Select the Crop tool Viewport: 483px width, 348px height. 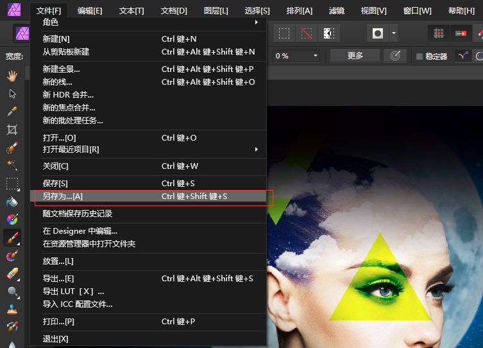[x=12, y=130]
